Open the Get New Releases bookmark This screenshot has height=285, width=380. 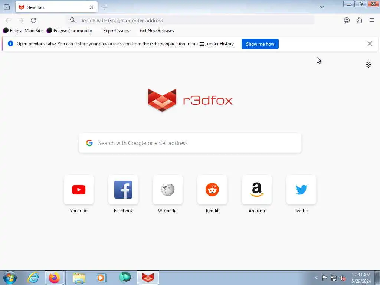157,31
